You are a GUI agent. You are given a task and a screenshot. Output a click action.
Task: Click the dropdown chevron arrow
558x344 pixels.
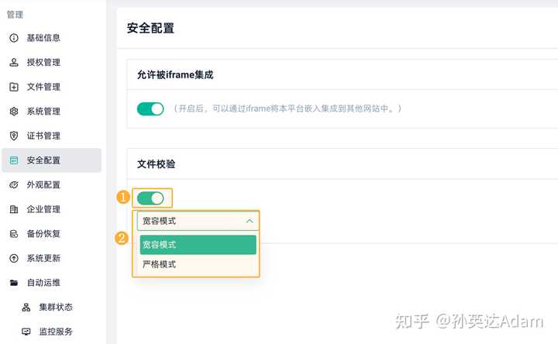(x=250, y=221)
